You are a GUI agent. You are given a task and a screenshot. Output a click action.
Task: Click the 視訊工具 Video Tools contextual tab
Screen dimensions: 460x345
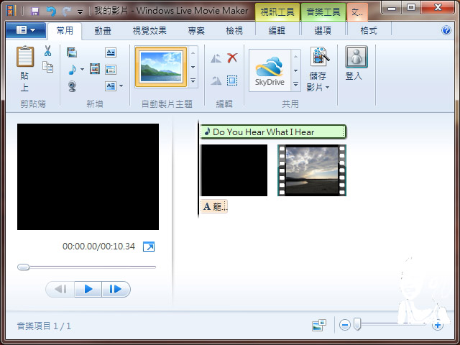(277, 12)
